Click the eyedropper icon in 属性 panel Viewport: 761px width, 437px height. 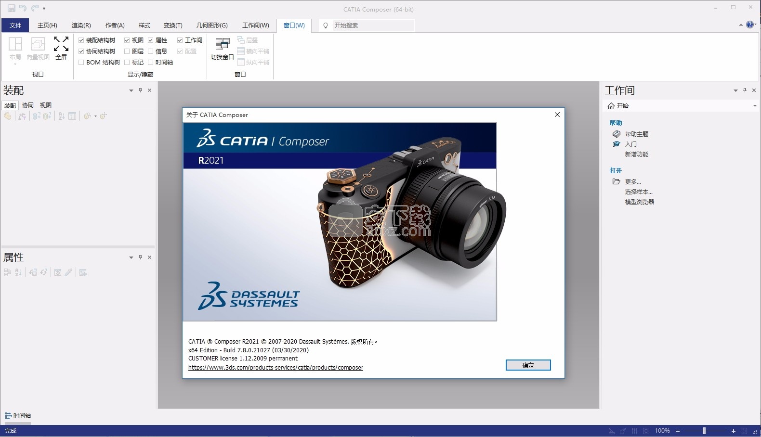point(68,272)
